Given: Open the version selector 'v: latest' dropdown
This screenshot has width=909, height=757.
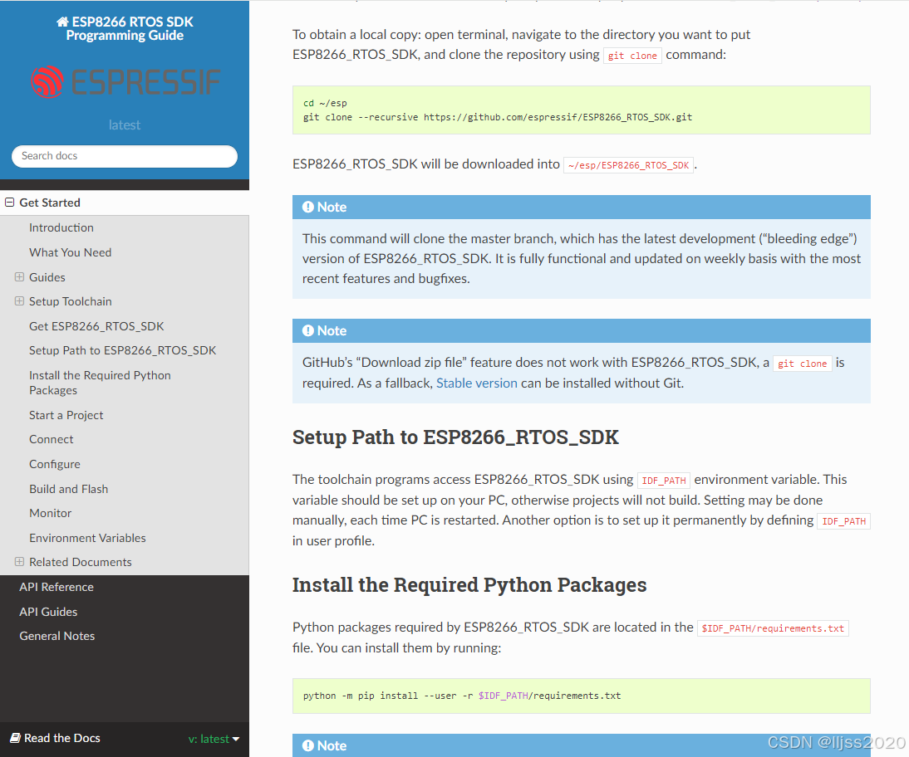Looking at the screenshot, I should [x=214, y=739].
